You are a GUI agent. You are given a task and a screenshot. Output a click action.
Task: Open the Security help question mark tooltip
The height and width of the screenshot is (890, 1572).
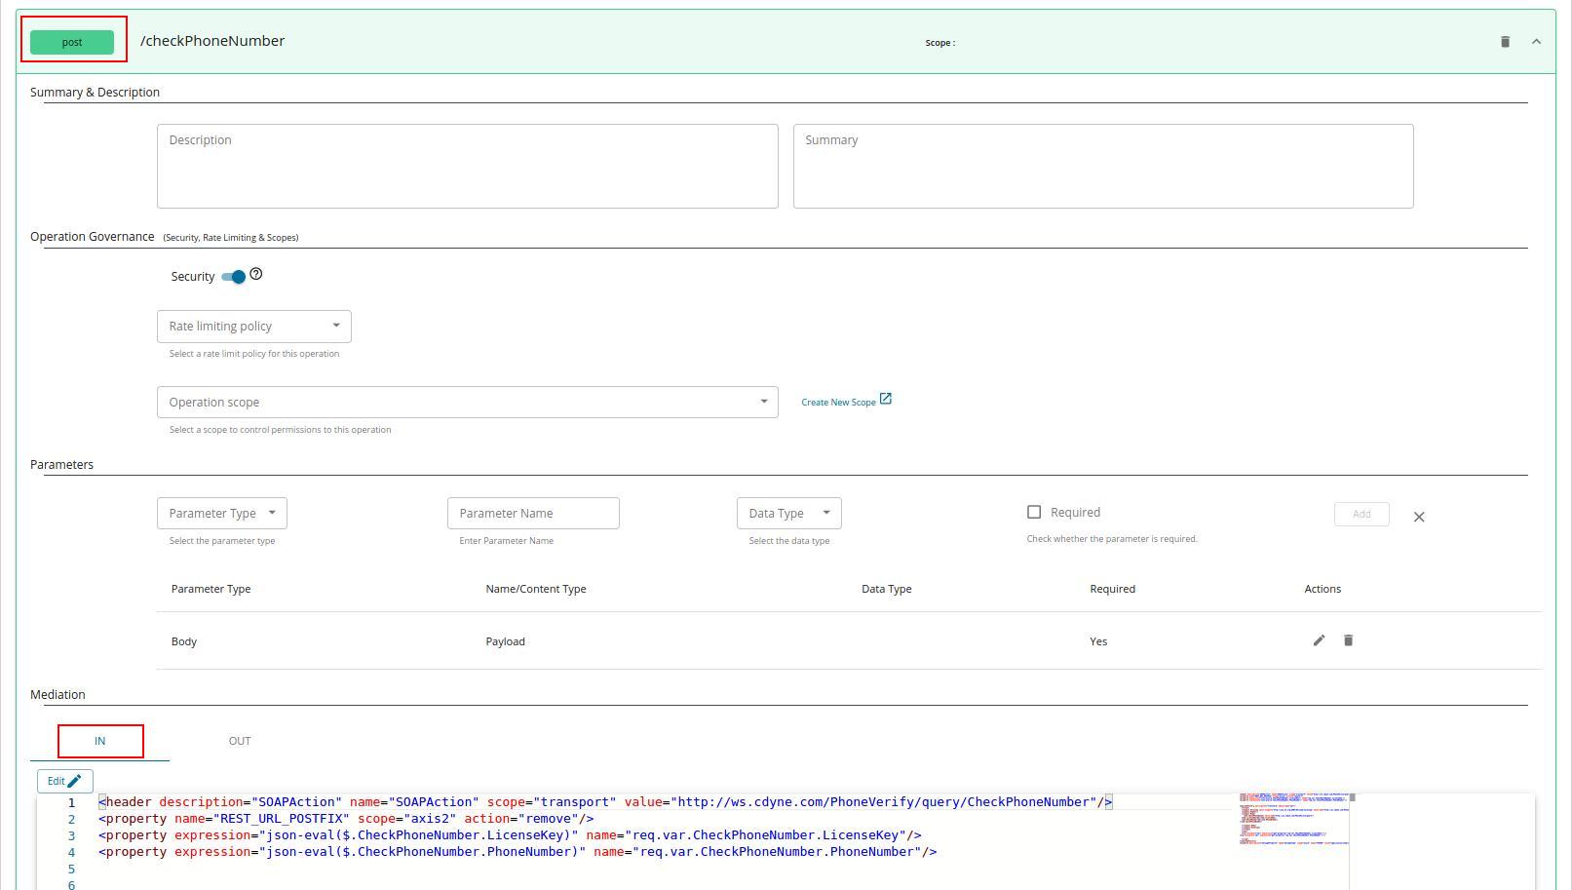[x=255, y=273]
